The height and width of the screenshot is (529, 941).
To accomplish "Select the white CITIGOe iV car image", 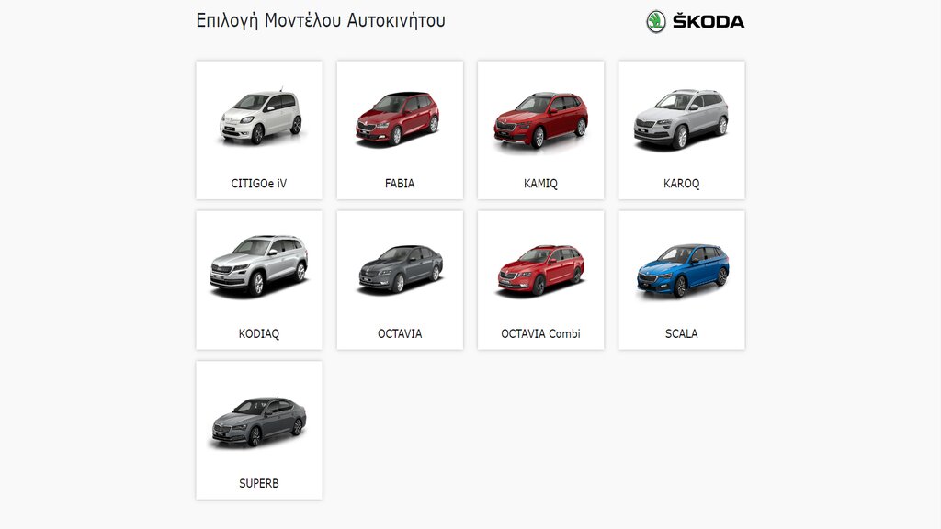I will (260, 117).
